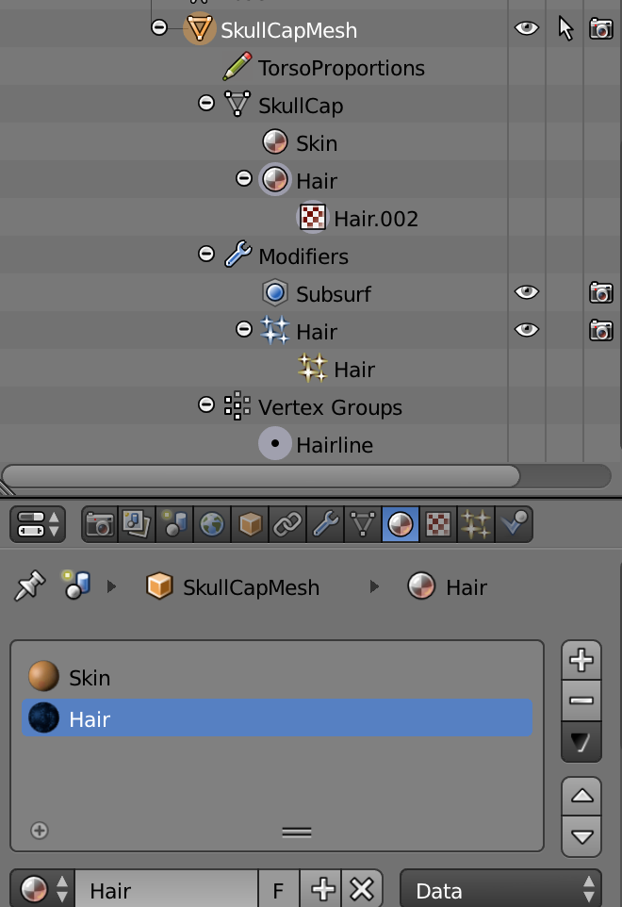Toggle Subsurf modifier viewport visibility eye

527,292
